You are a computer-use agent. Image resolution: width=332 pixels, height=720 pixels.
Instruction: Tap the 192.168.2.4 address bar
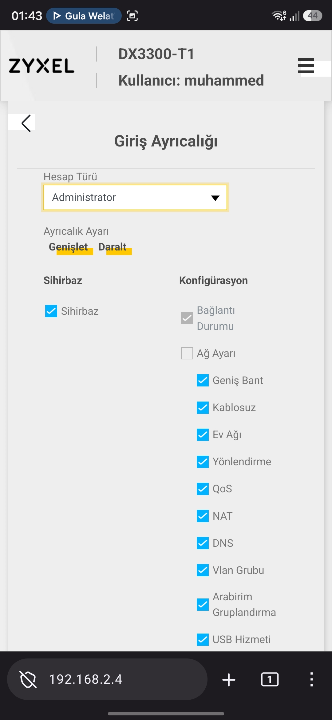(107, 679)
